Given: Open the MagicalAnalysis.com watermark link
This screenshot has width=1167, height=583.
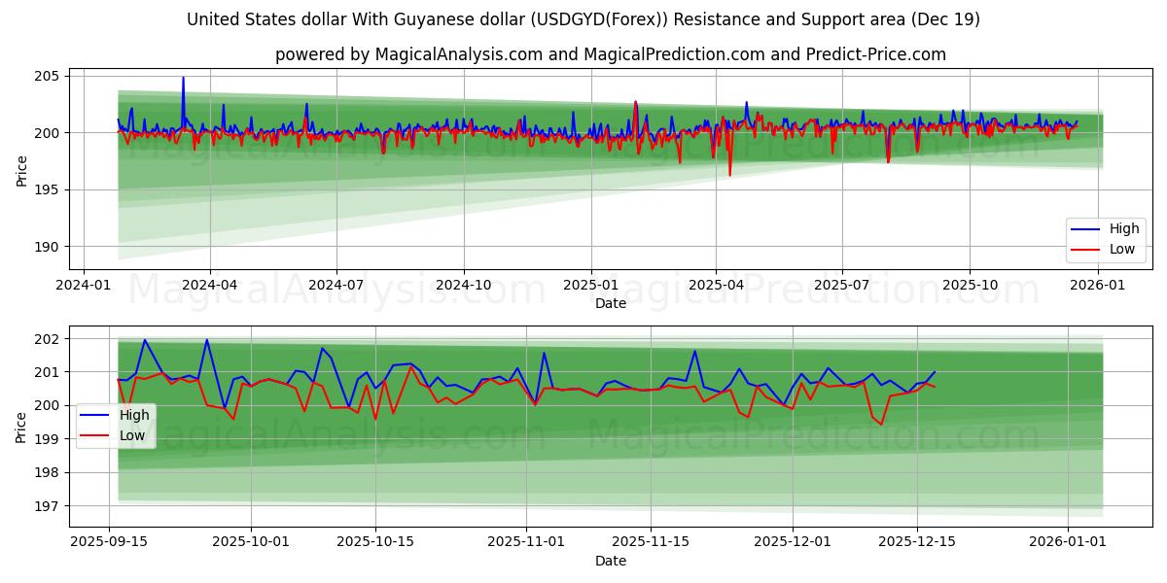Looking at the screenshot, I should (331, 288).
